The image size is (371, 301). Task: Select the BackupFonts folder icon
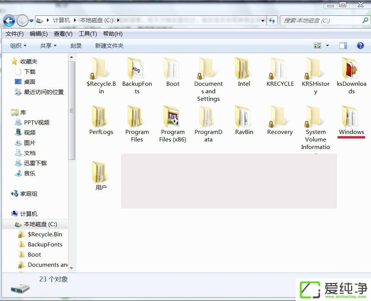click(x=137, y=69)
